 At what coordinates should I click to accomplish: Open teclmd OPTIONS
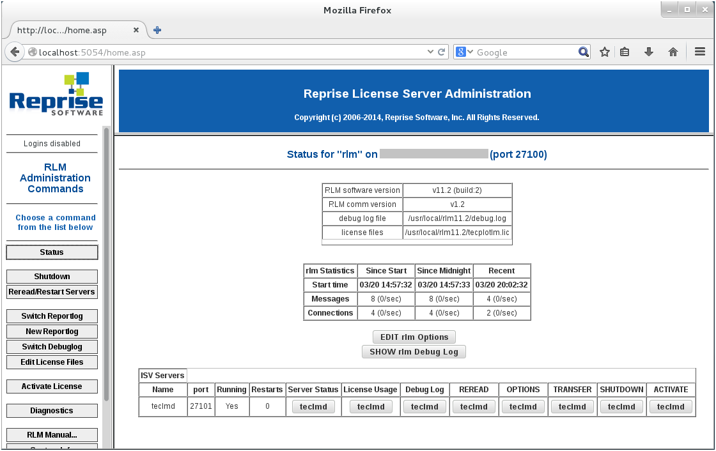click(524, 407)
